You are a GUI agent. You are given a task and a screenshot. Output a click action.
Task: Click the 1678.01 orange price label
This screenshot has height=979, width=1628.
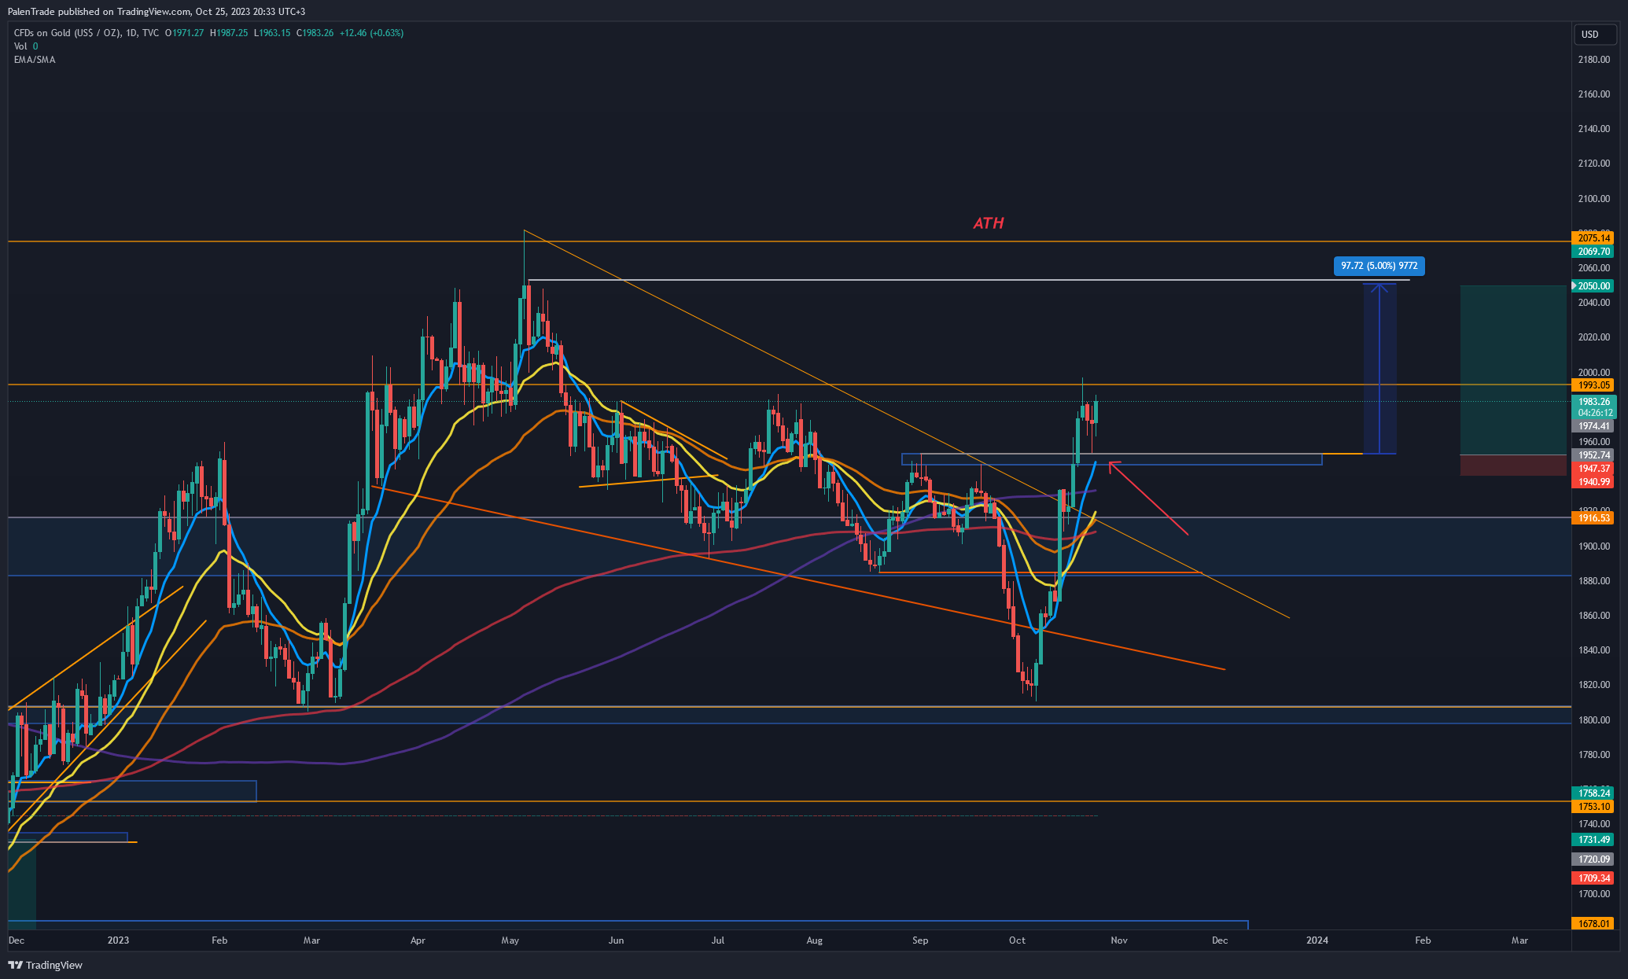[x=1593, y=924]
